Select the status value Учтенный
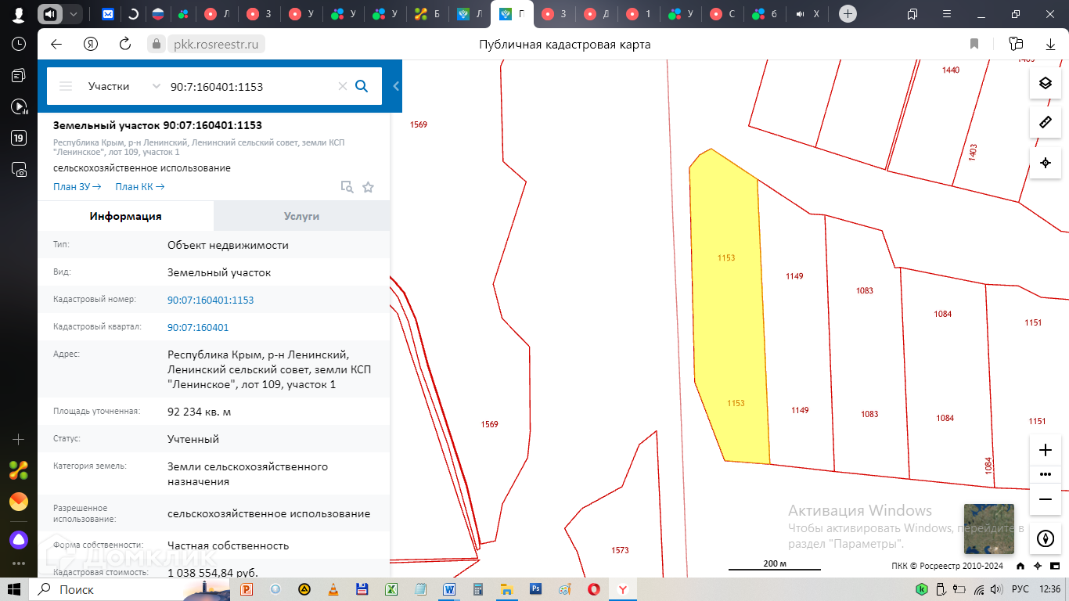 coord(193,439)
